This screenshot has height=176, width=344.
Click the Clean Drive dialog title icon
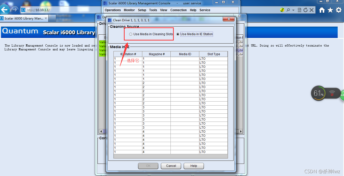click(x=110, y=20)
